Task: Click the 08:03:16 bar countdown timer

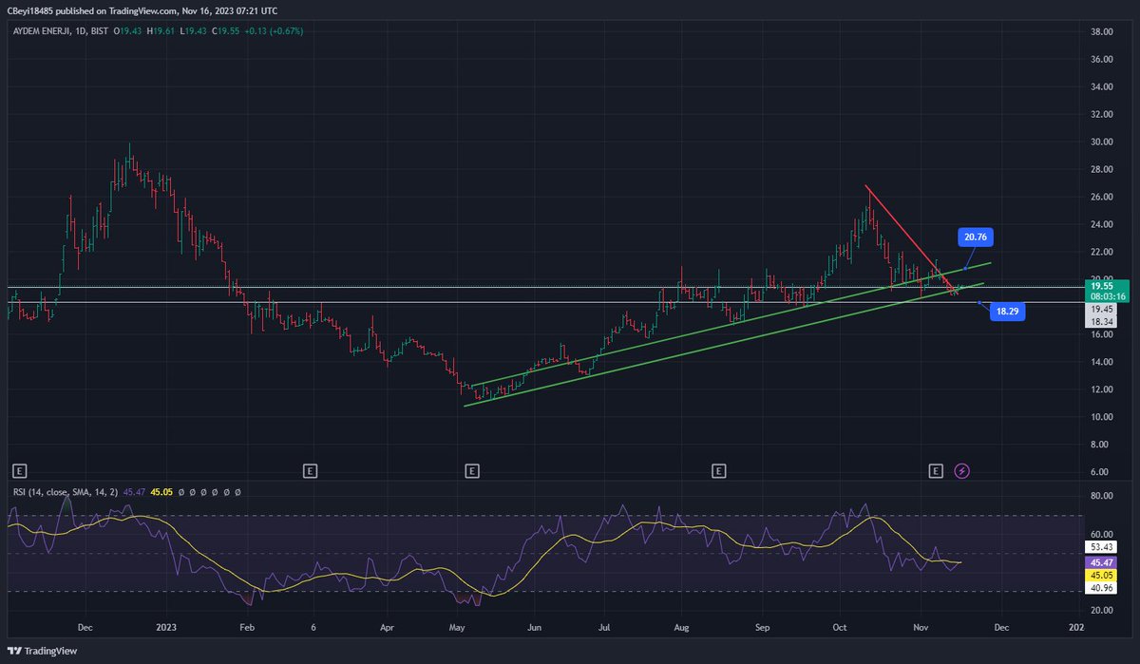Action: pyautogui.click(x=1107, y=296)
